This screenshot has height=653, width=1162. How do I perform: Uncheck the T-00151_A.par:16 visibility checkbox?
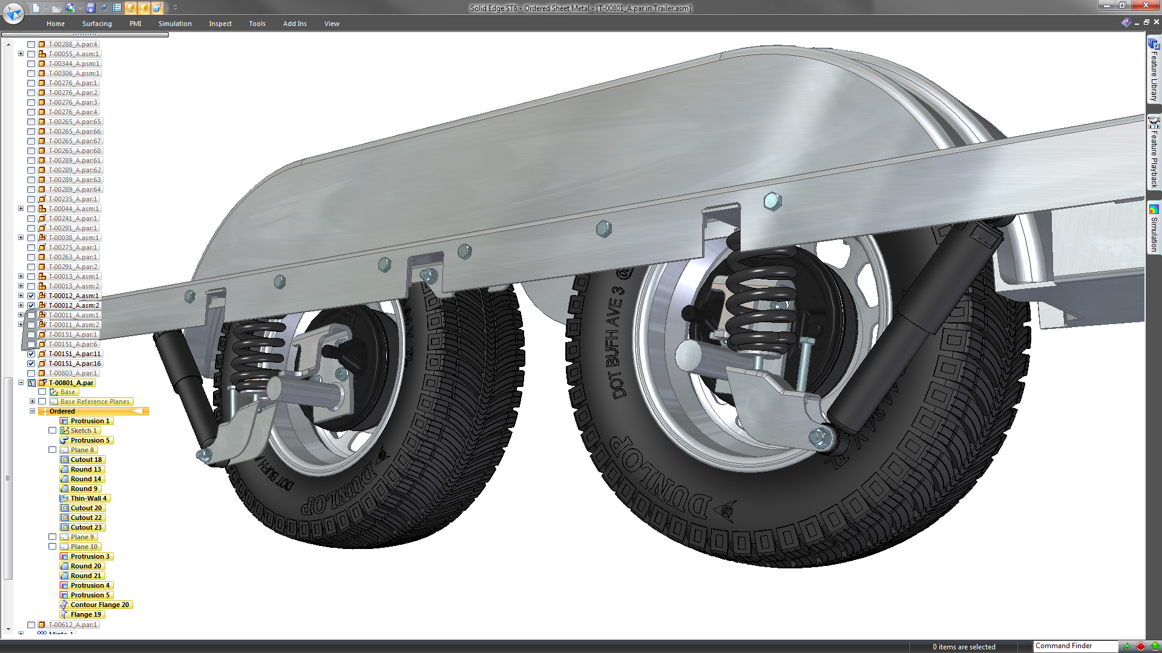pyautogui.click(x=31, y=363)
